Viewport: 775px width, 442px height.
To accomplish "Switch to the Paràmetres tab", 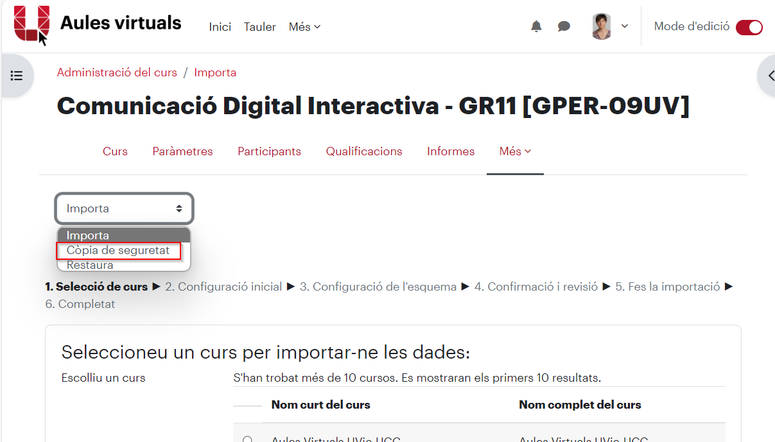I will pyautogui.click(x=182, y=151).
